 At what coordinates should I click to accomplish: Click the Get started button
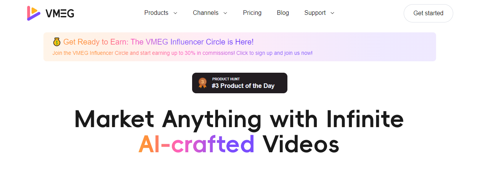(428, 13)
